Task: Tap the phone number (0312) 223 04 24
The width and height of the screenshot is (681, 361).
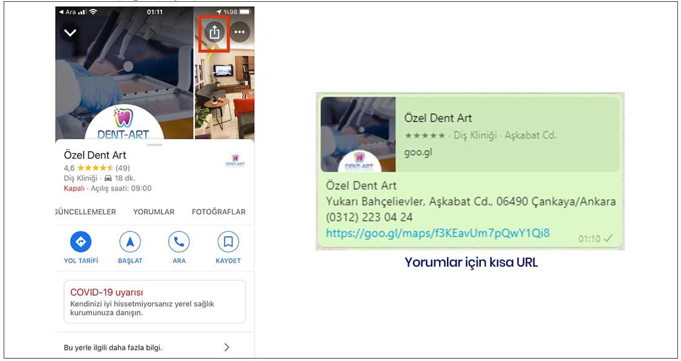Action: 369,217
